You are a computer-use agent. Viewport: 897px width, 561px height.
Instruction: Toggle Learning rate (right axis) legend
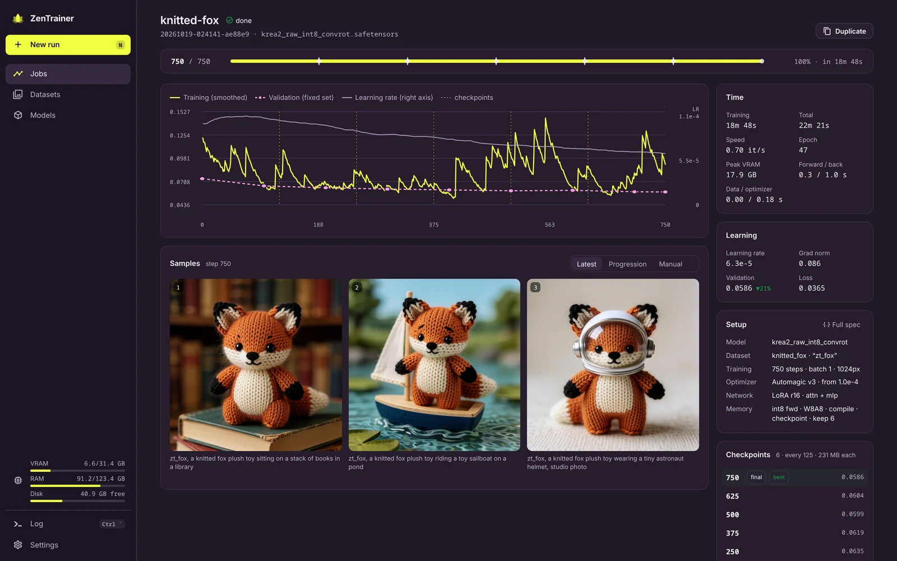[x=387, y=98]
